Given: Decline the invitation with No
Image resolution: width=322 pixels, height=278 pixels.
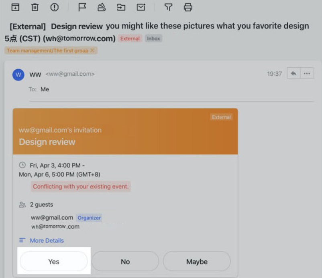Looking at the screenshot, I should tap(125, 262).
